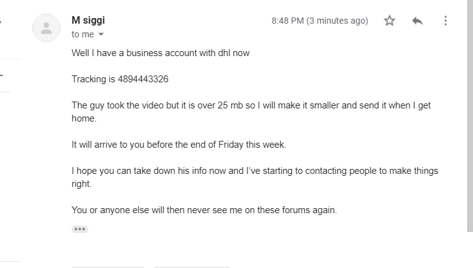Star the message from M siggi
Viewport: 473px width, 268px height.
click(390, 21)
